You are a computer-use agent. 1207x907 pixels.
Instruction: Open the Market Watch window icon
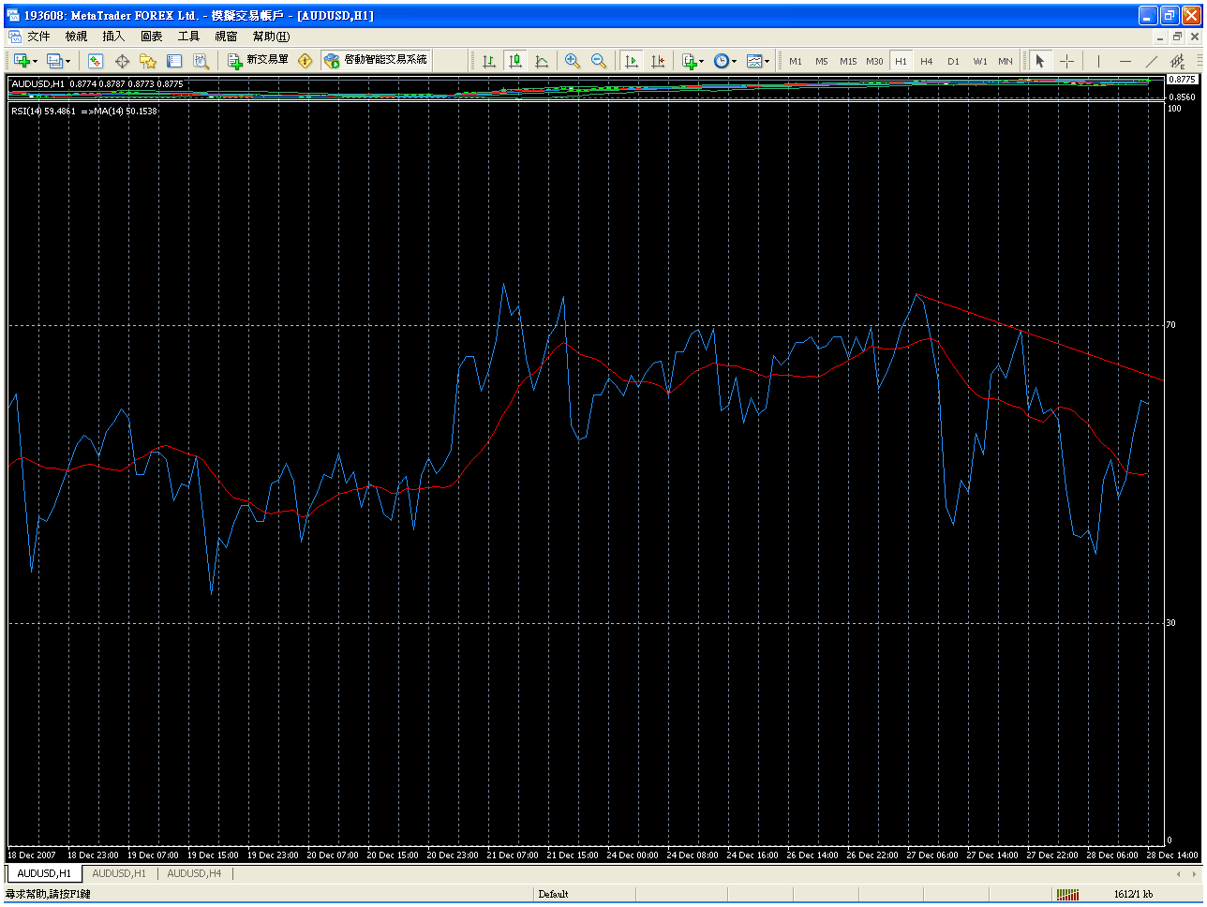coord(96,61)
